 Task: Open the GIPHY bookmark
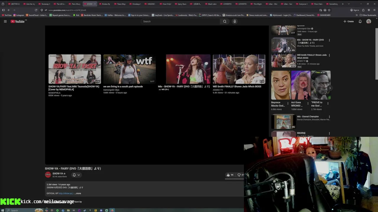tap(210, 15)
